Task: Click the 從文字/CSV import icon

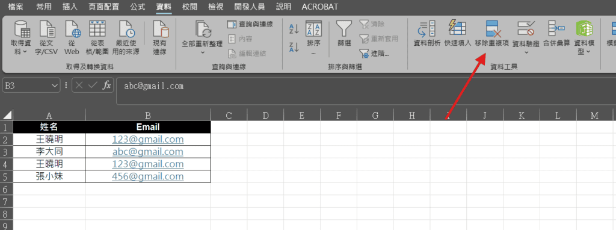Action: point(47,29)
